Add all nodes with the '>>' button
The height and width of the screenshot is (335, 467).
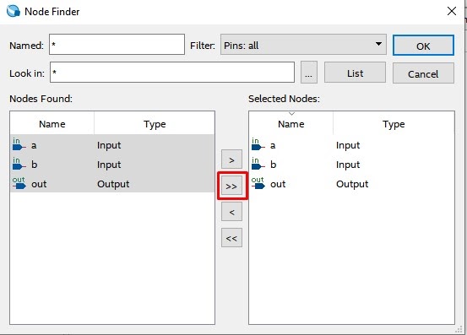[231, 186]
